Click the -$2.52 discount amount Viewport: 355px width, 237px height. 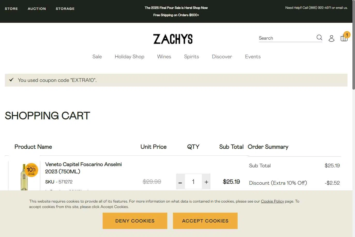(332, 183)
